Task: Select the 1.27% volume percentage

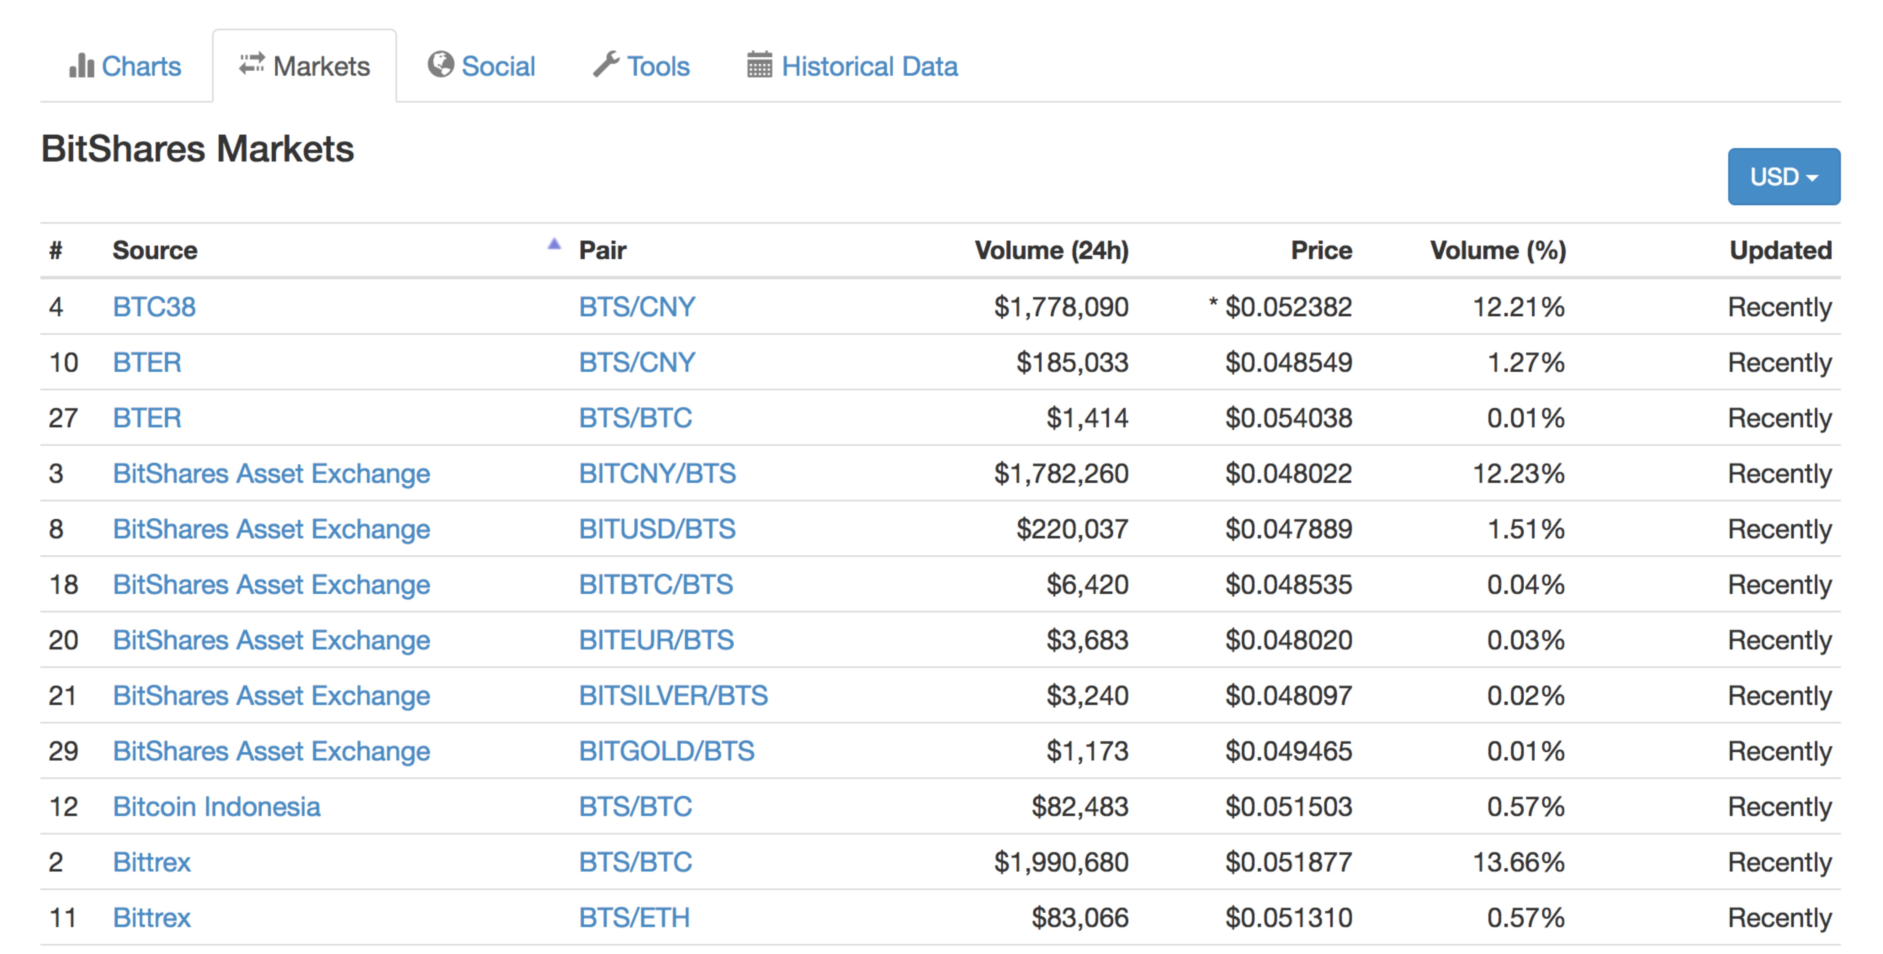Action: point(1526,363)
